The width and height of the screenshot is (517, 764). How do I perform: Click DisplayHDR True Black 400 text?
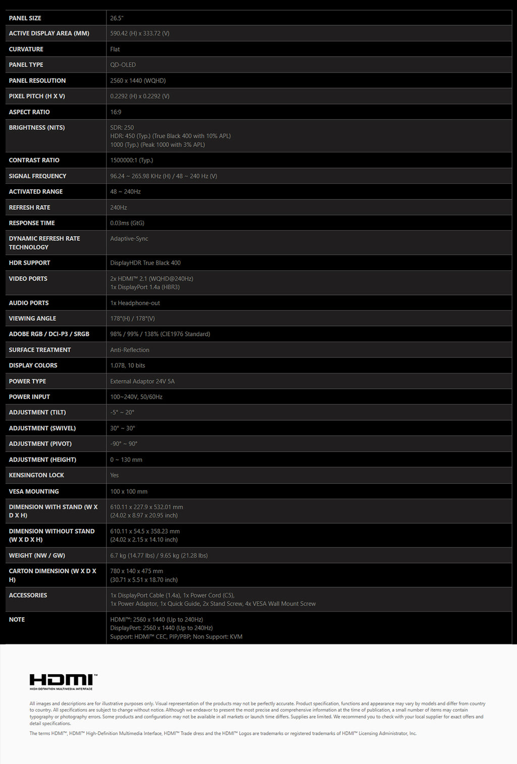145,263
